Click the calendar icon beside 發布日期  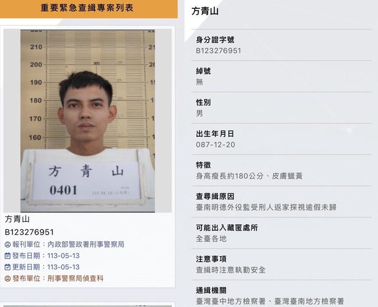point(8,256)
